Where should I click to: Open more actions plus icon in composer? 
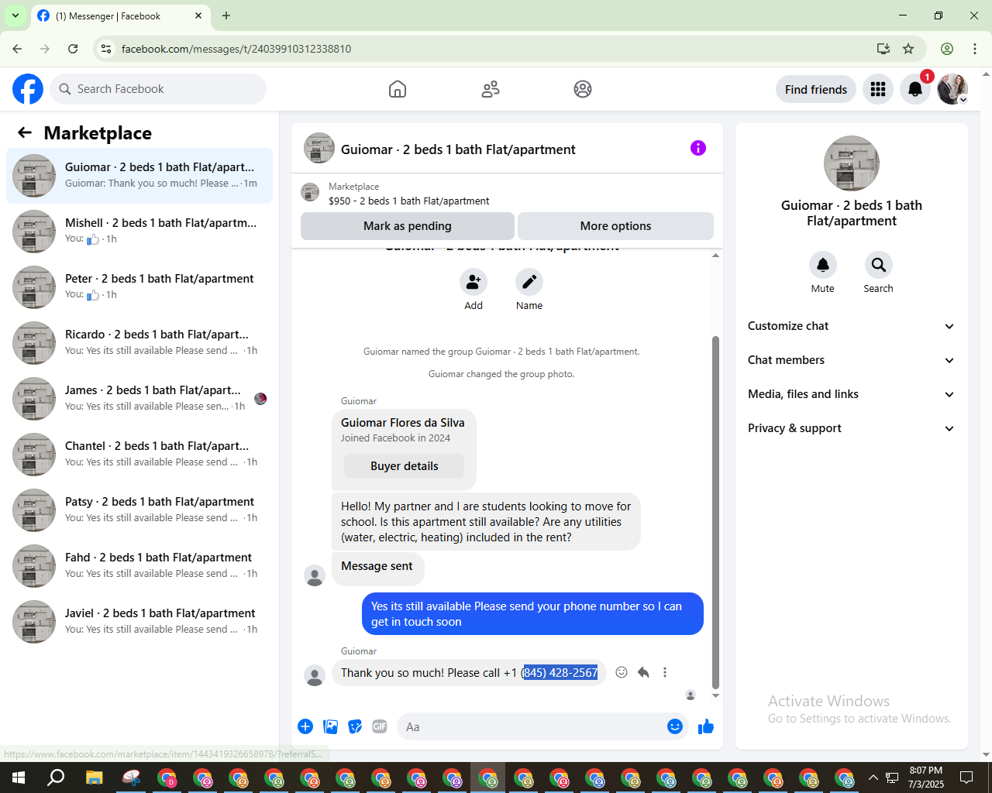point(305,726)
